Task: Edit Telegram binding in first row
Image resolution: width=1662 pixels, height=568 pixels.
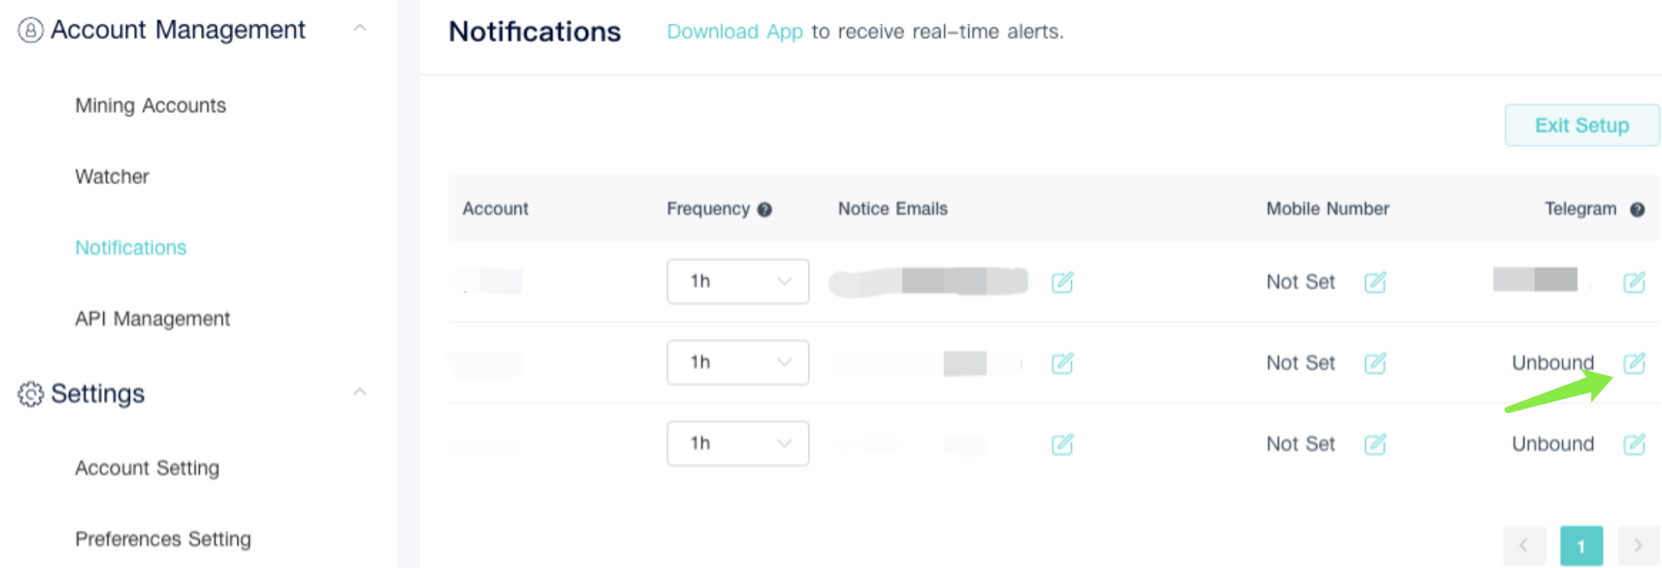Action: tap(1634, 282)
